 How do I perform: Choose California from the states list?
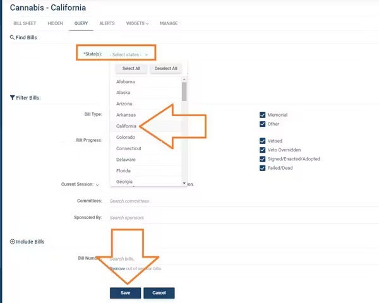click(126, 126)
